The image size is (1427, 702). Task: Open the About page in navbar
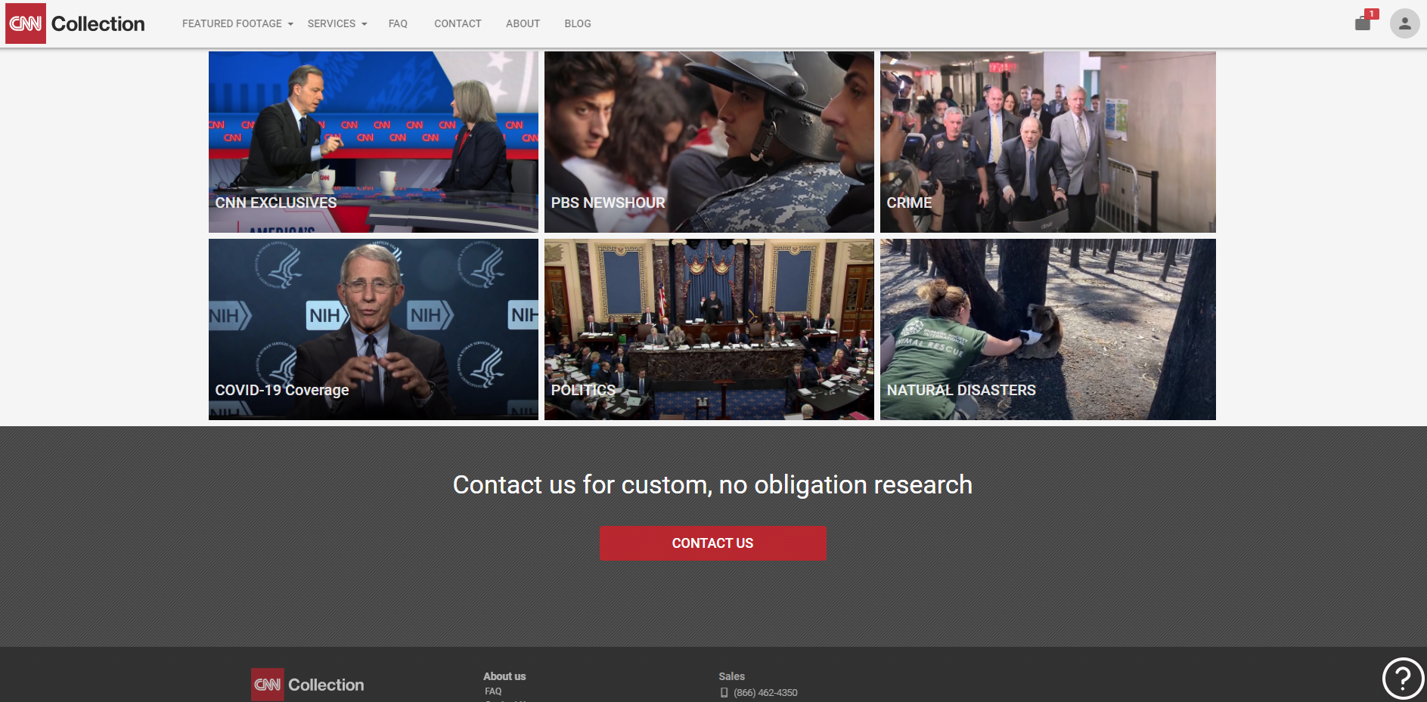(x=523, y=23)
